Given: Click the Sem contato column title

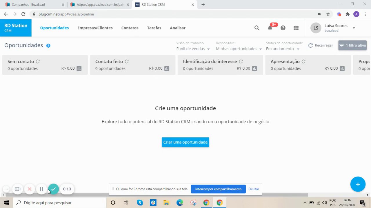Looking at the screenshot, I should [21, 61].
